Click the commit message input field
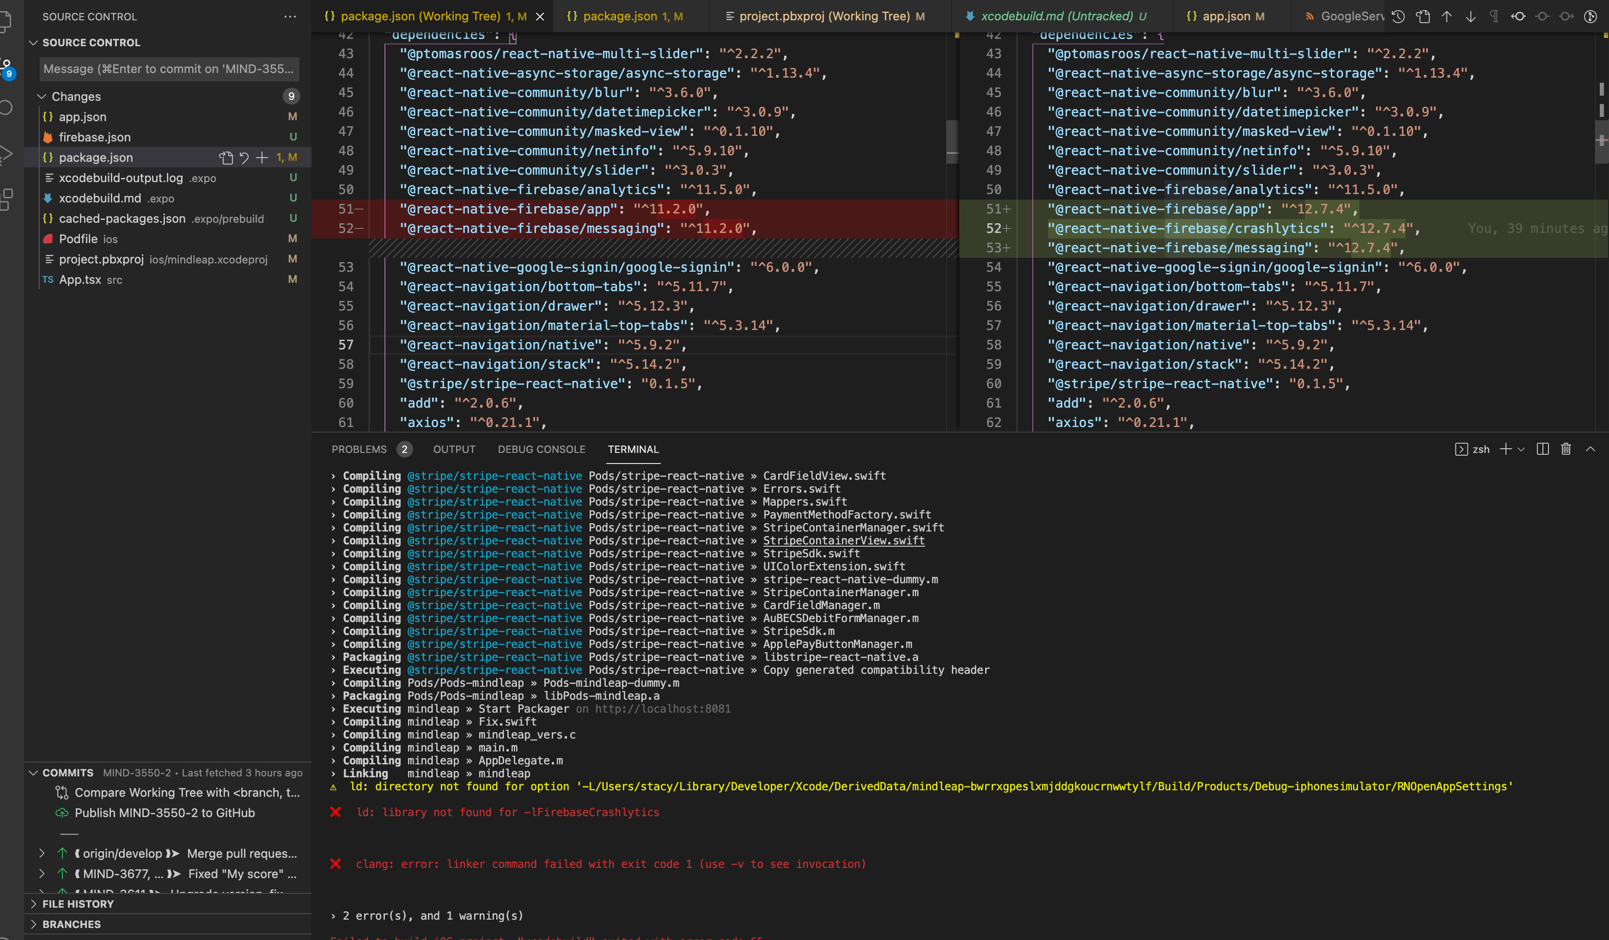 (169, 69)
